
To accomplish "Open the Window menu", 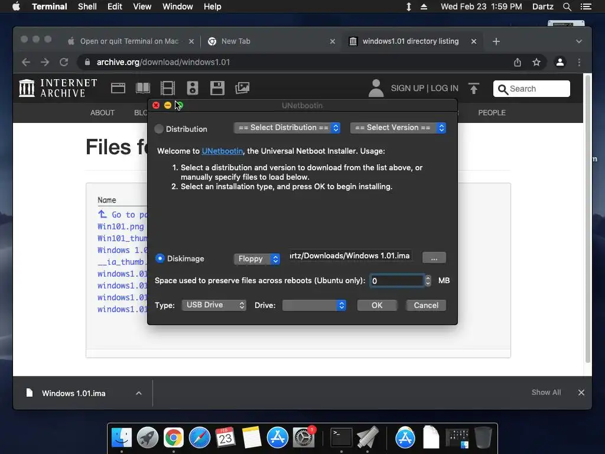I will 177,7.
